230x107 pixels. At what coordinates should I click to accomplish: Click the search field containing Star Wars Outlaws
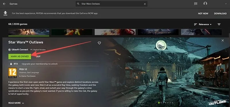112,4
